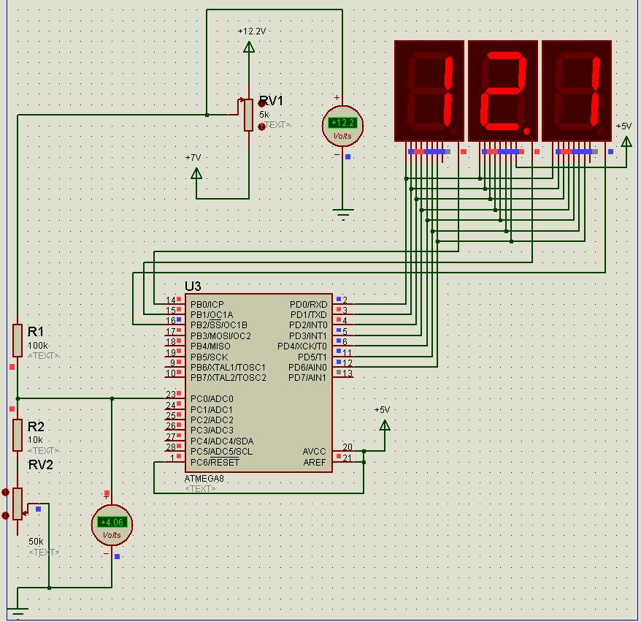Click the RV1 potentiometer decrease dot
This screenshot has height=622, width=641.
pyautogui.click(x=261, y=126)
